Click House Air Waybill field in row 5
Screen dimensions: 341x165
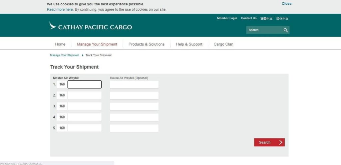[x=134, y=128]
